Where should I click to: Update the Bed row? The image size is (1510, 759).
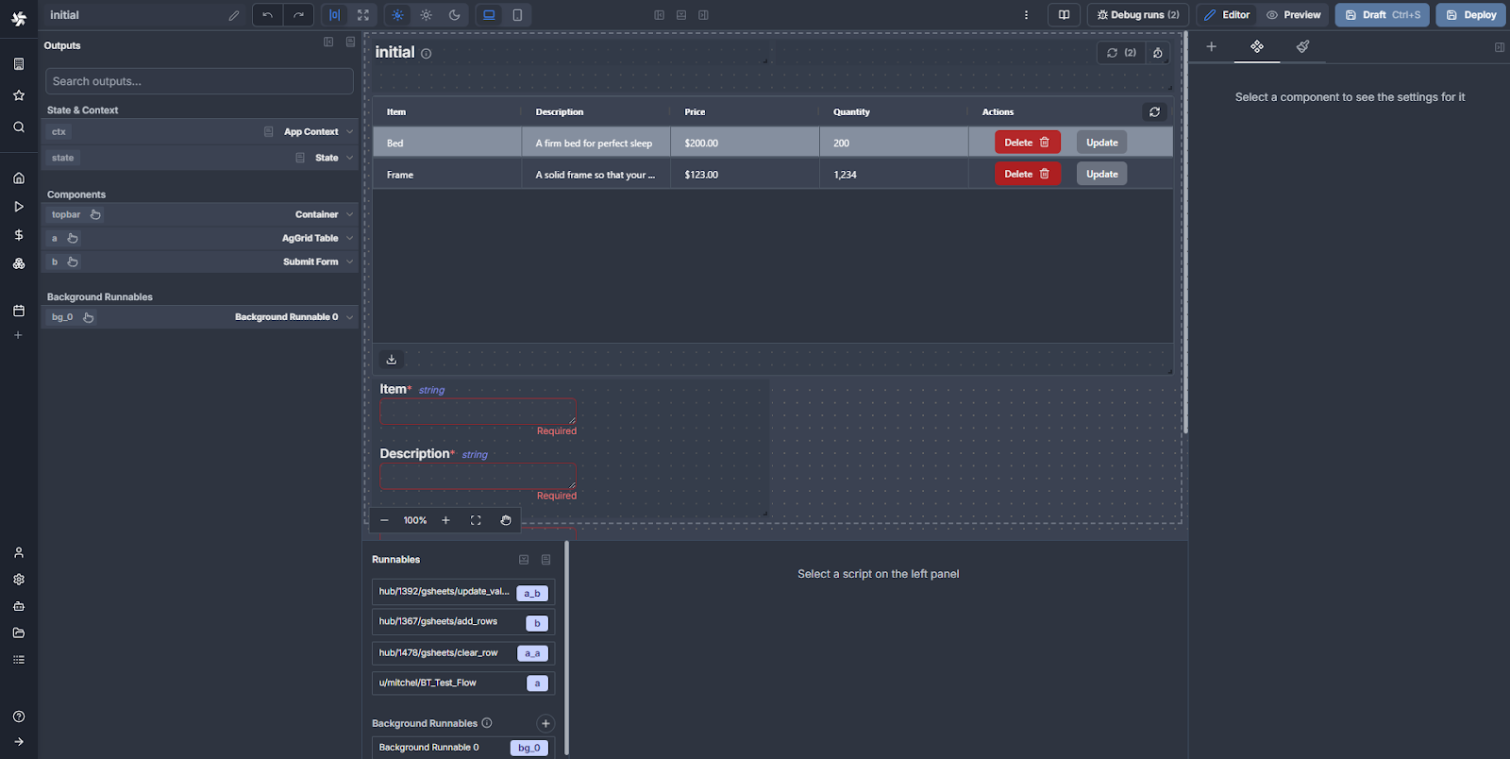(1102, 143)
